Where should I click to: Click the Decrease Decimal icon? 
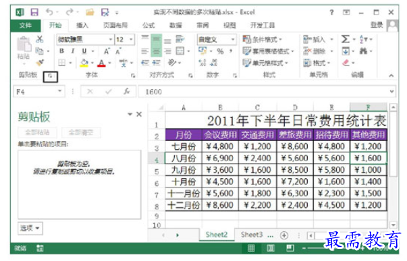(214, 63)
